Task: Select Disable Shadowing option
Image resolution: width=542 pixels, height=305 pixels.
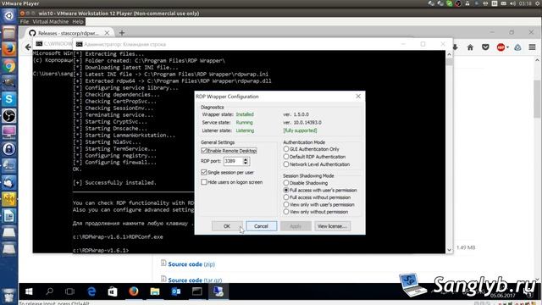Action: pyautogui.click(x=286, y=183)
